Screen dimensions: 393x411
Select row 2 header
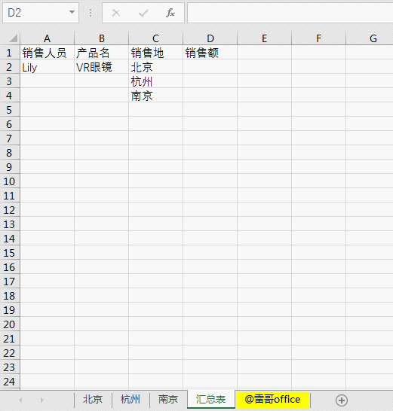point(10,67)
